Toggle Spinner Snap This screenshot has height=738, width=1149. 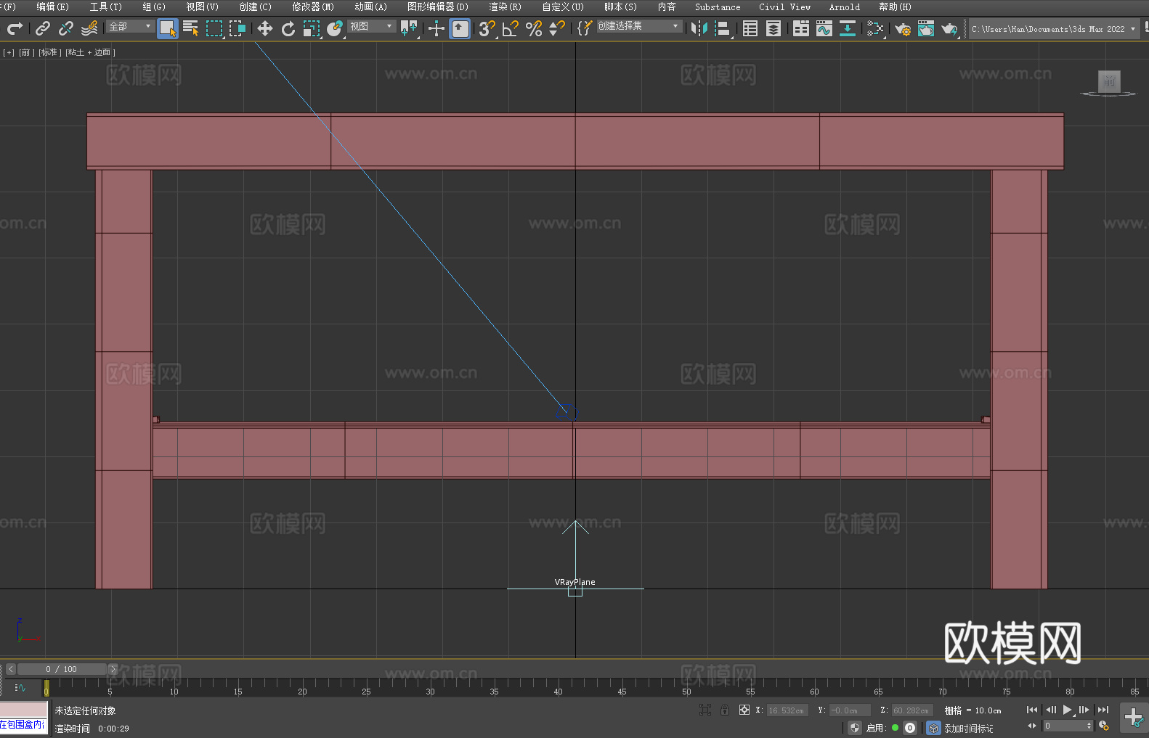tap(557, 28)
